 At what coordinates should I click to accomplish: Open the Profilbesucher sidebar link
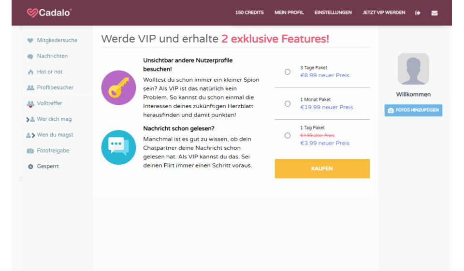point(55,87)
